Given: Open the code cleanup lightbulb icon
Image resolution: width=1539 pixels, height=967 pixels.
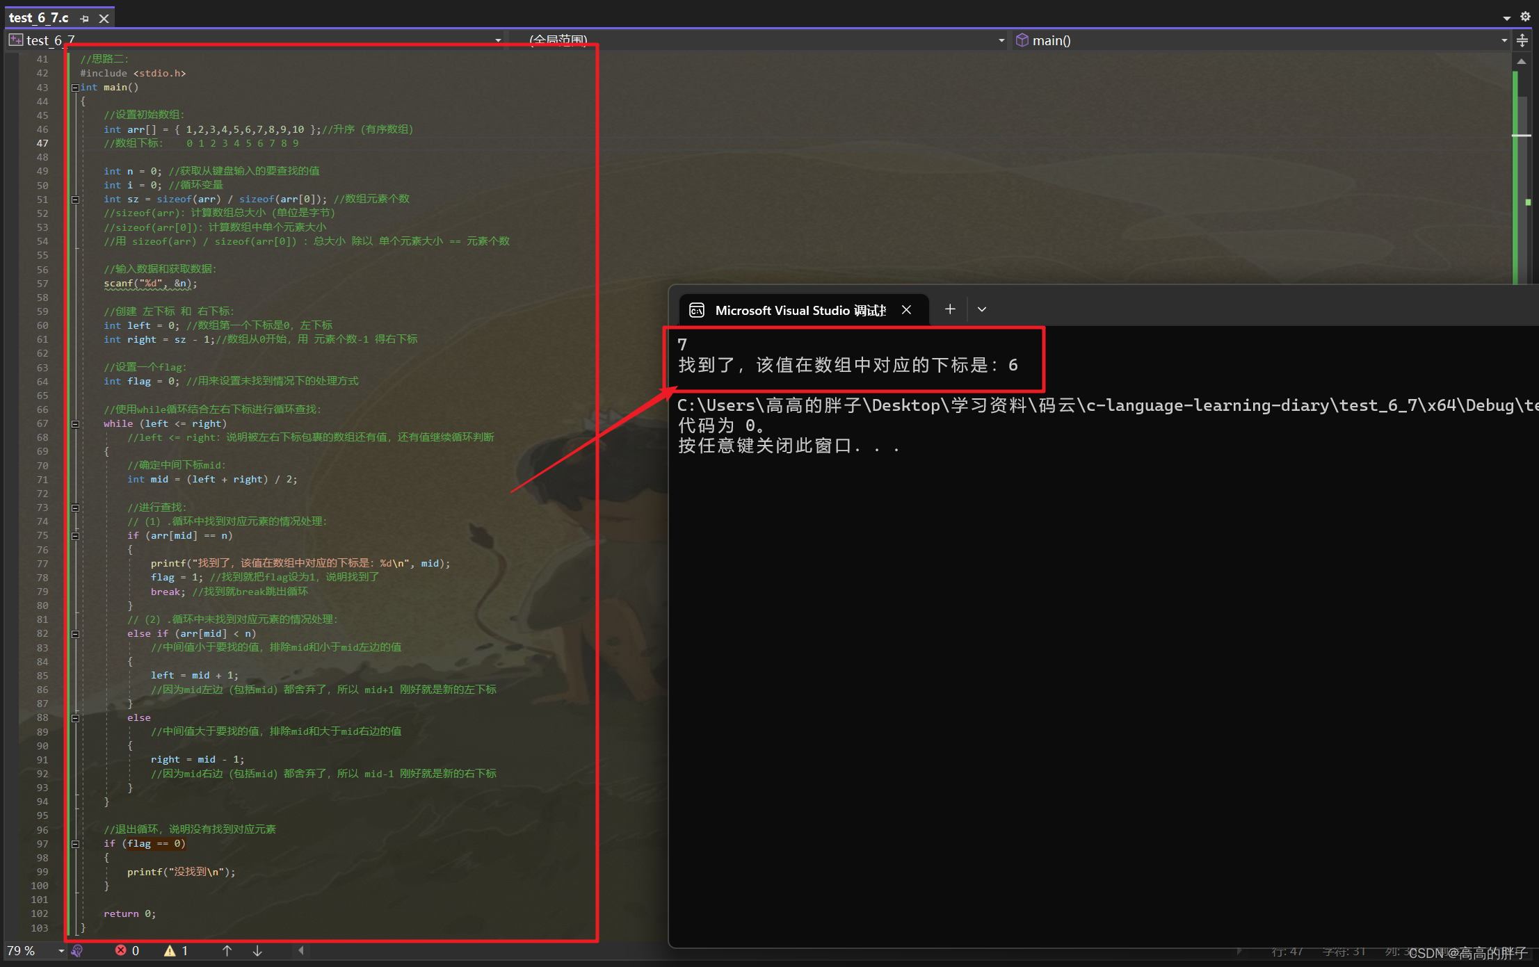Looking at the screenshot, I should pos(77,950).
